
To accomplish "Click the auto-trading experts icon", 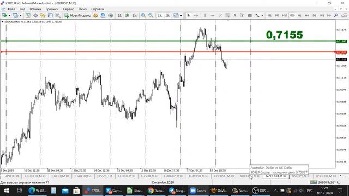I will [103, 15].
